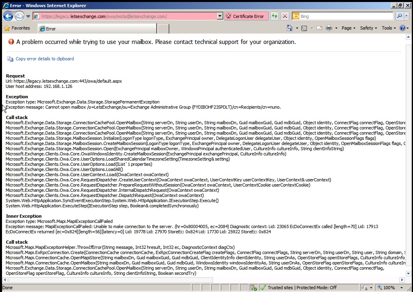Screen dimensions: 413x292
Task: Click the browser Forward arrow button
Action: click(x=19, y=16)
